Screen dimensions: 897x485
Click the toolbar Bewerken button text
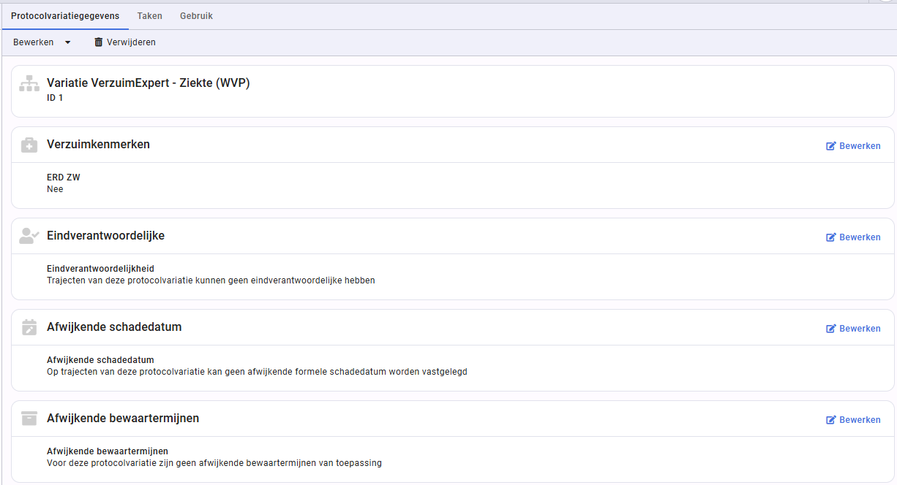coord(34,42)
